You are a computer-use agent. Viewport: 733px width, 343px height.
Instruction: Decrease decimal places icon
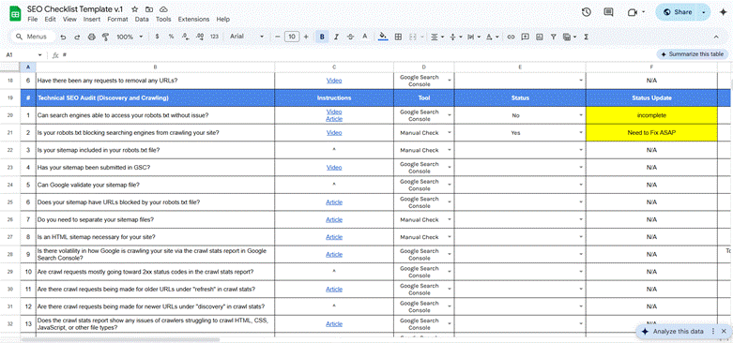(x=185, y=37)
